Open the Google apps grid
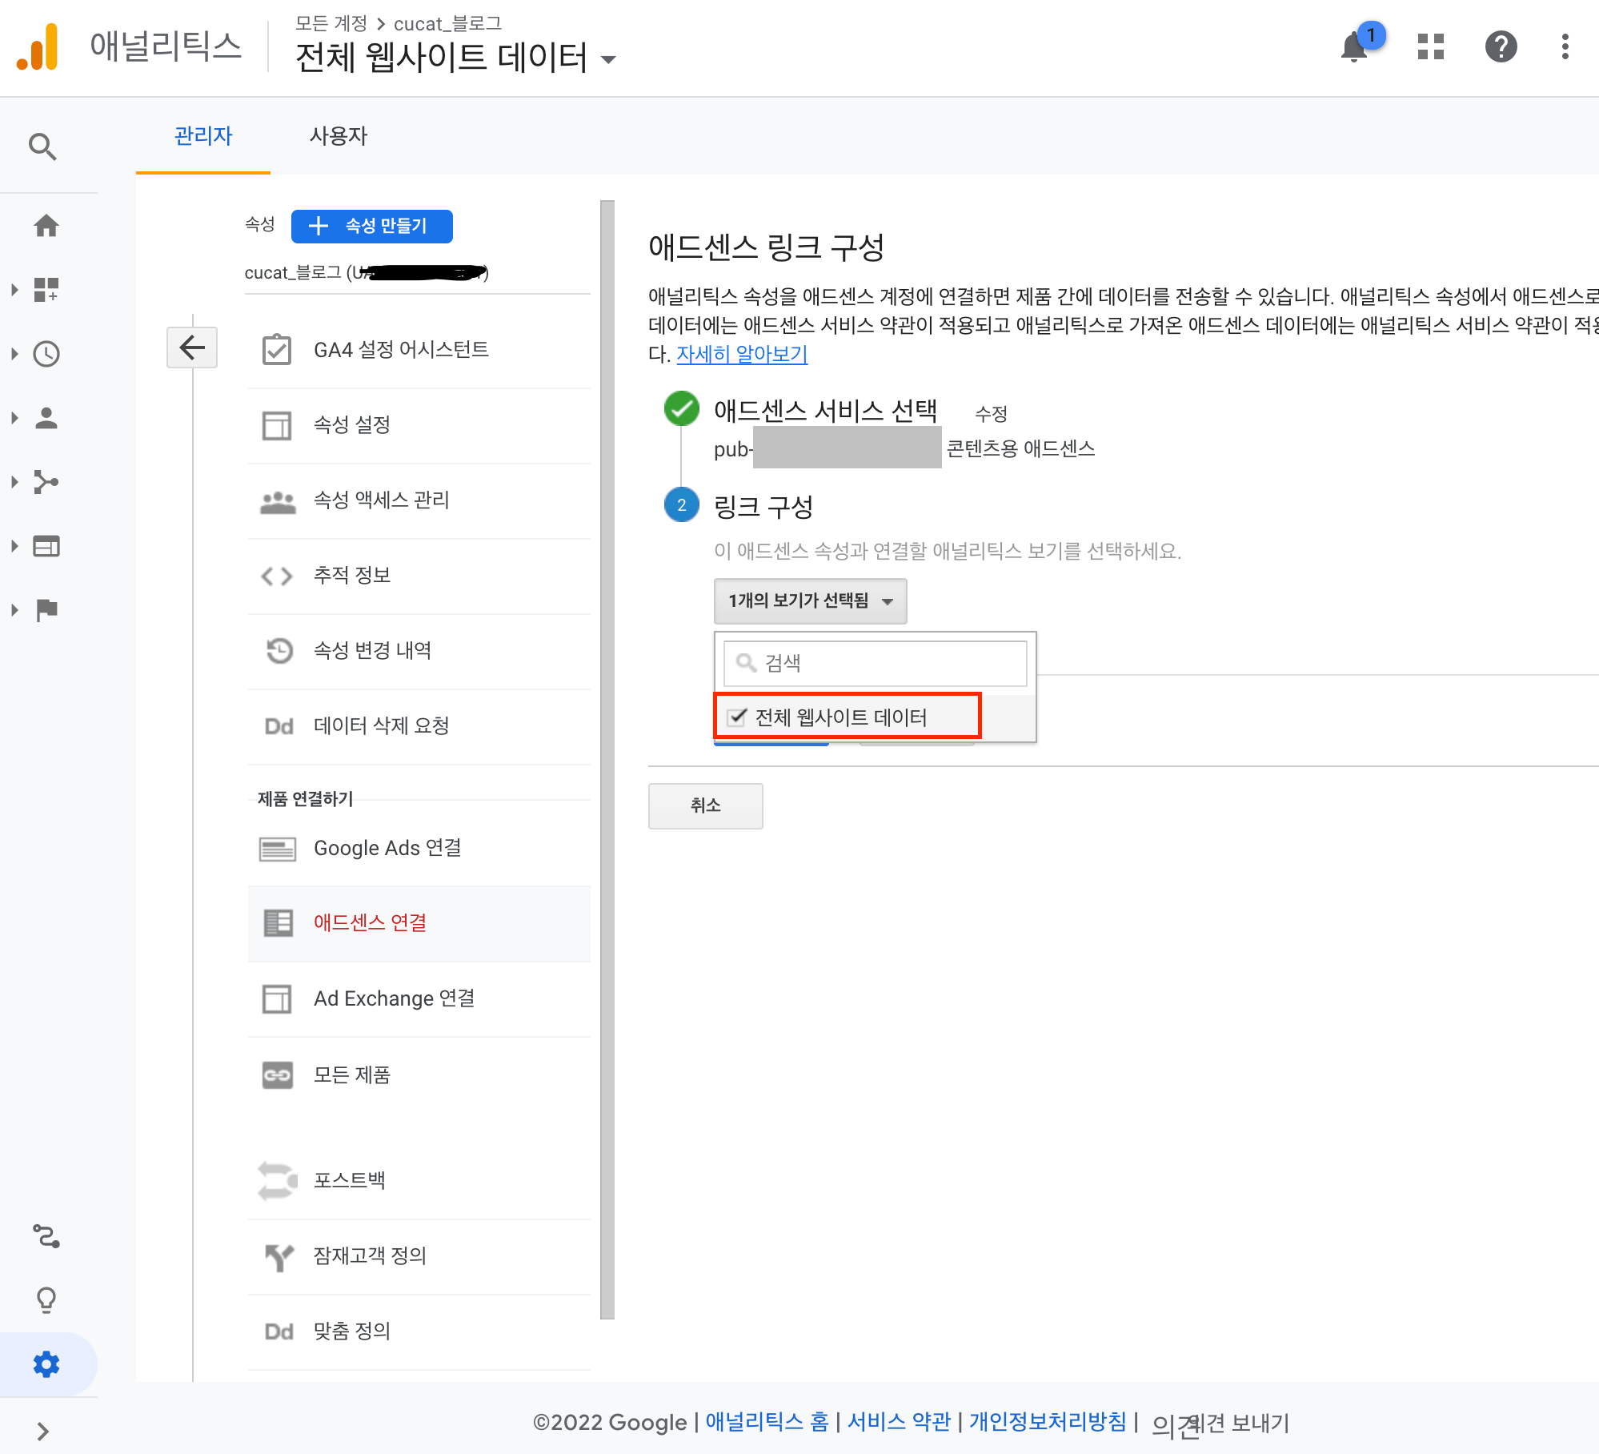This screenshot has width=1599, height=1454. tap(1431, 46)
